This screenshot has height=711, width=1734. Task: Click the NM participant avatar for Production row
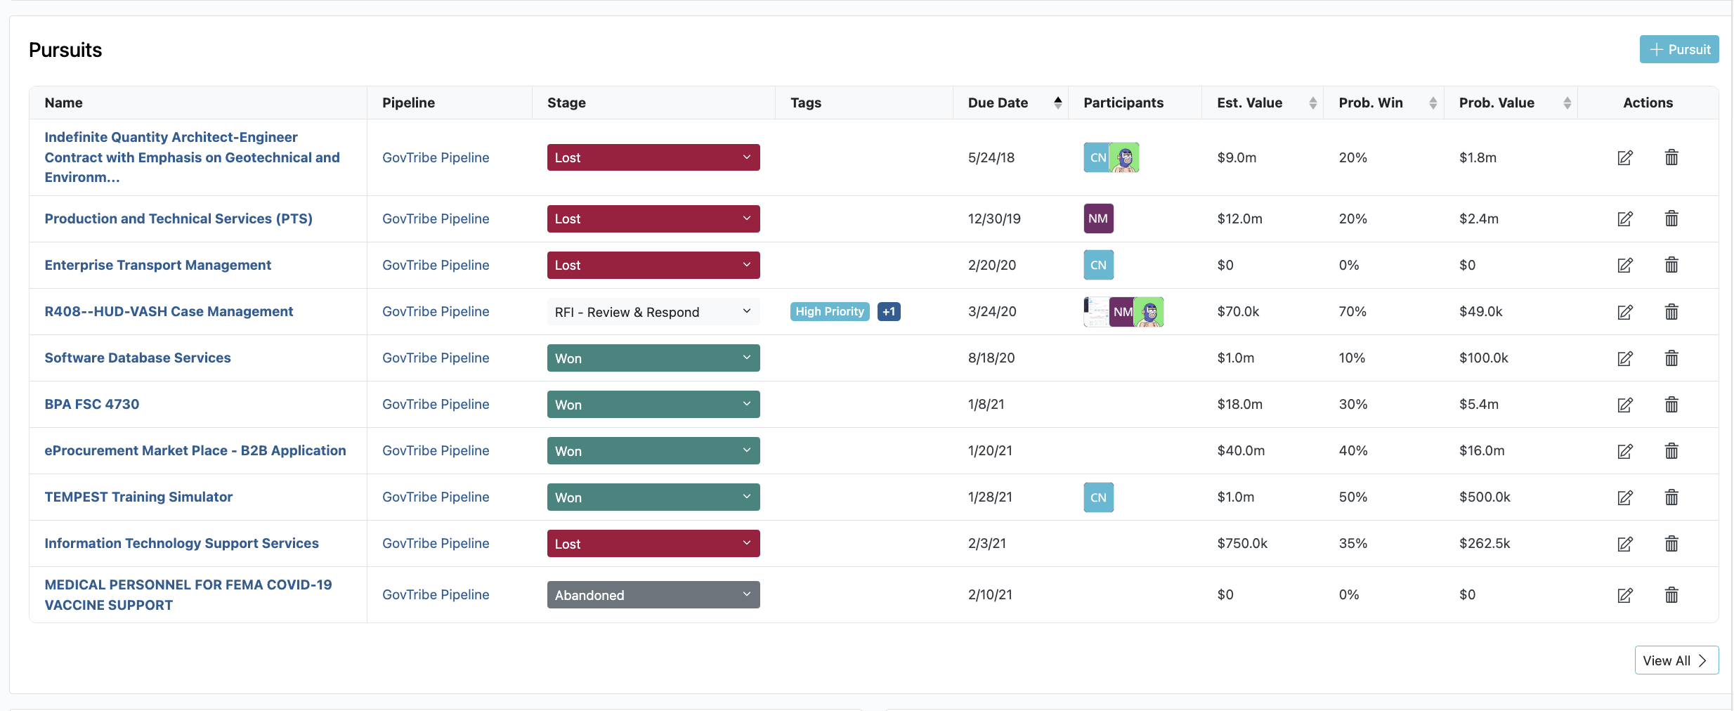click(1097, 218)
